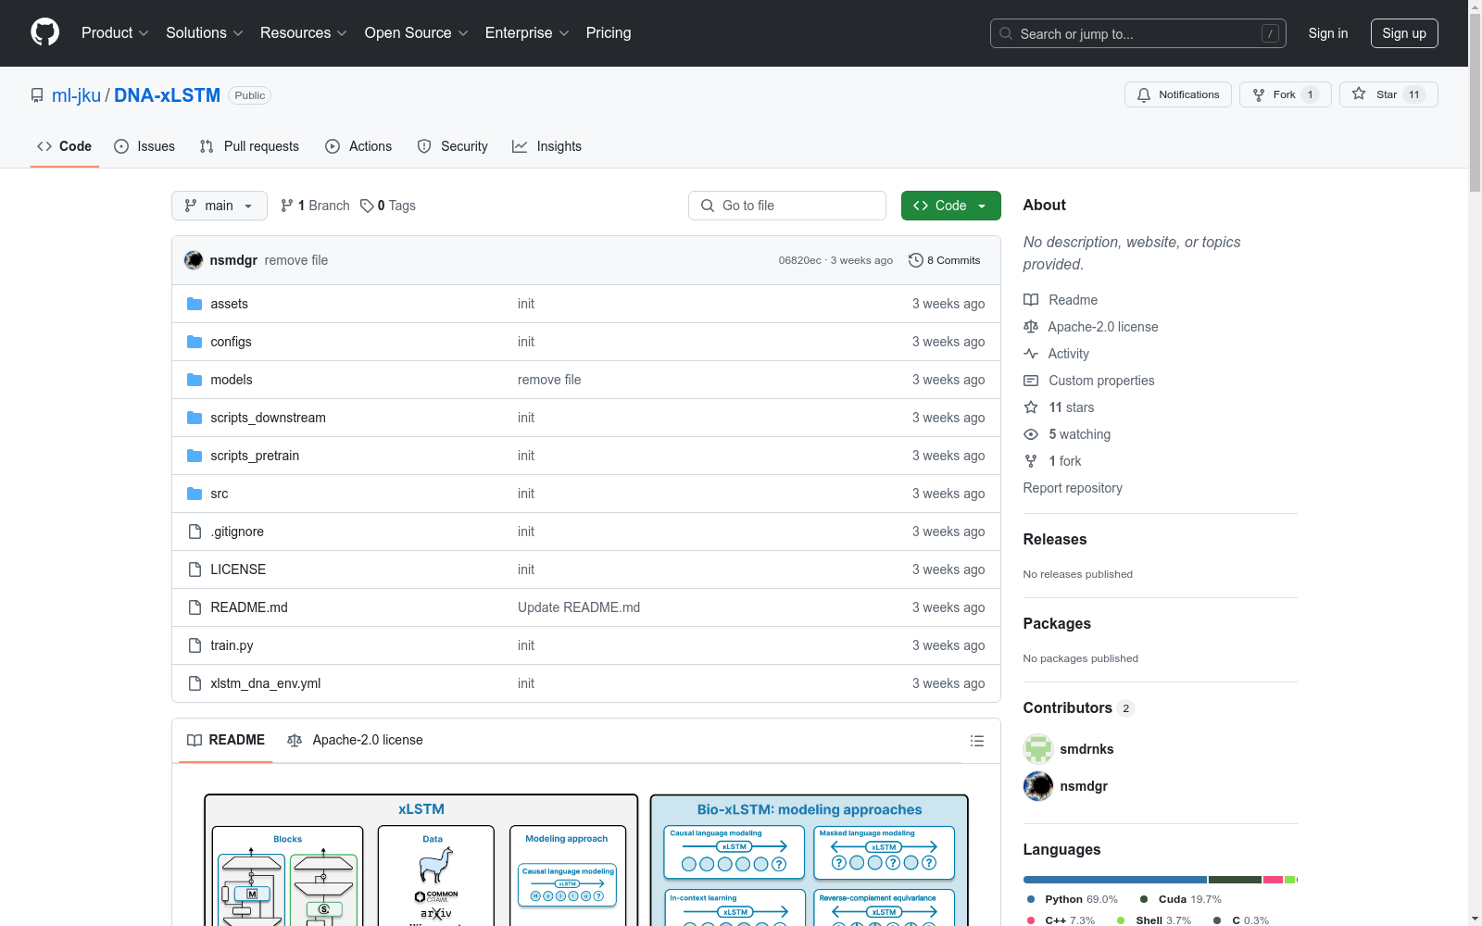Open contributor smdrnks avatar

coord(1038,749)
